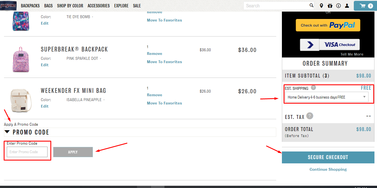
Task: Open the Explore menu
Action: tap(121, 6)
